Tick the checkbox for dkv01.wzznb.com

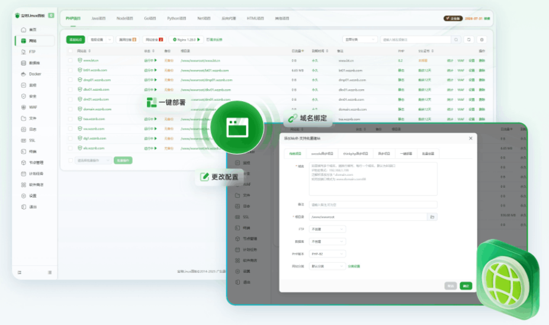[70, 89]
